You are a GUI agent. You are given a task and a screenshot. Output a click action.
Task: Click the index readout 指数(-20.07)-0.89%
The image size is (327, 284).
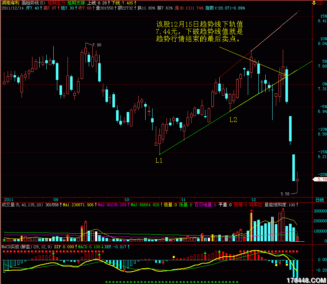tap(225, 8)
